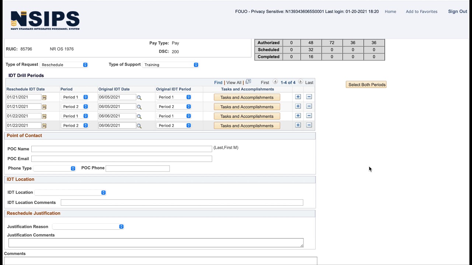Open Justification Reason dropdown

point(88,227)
